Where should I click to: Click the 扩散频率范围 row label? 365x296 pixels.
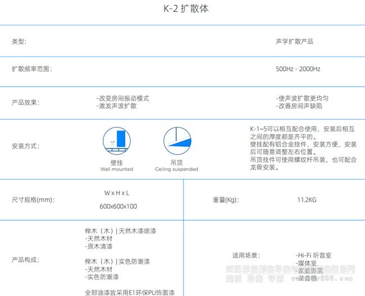coord(31,69)
